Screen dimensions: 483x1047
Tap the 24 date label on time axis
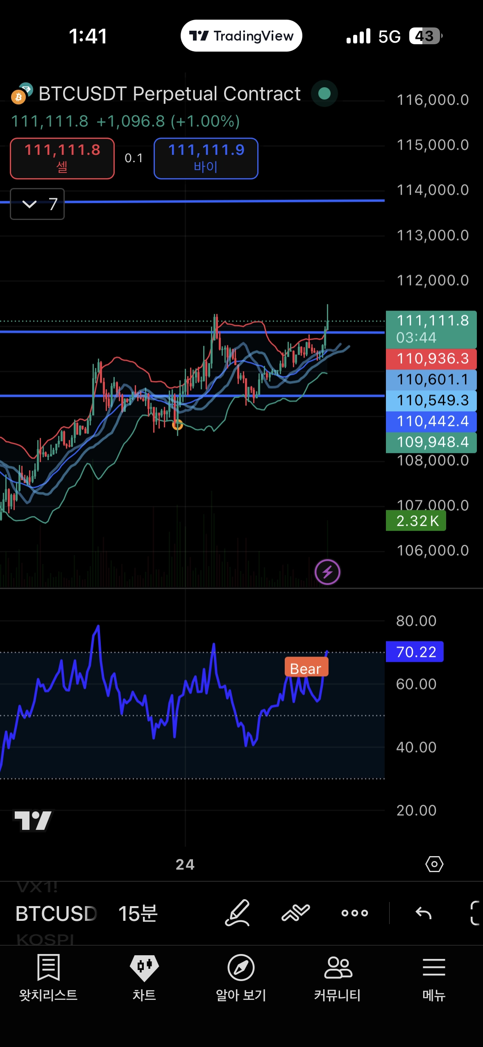click(185, 864)
